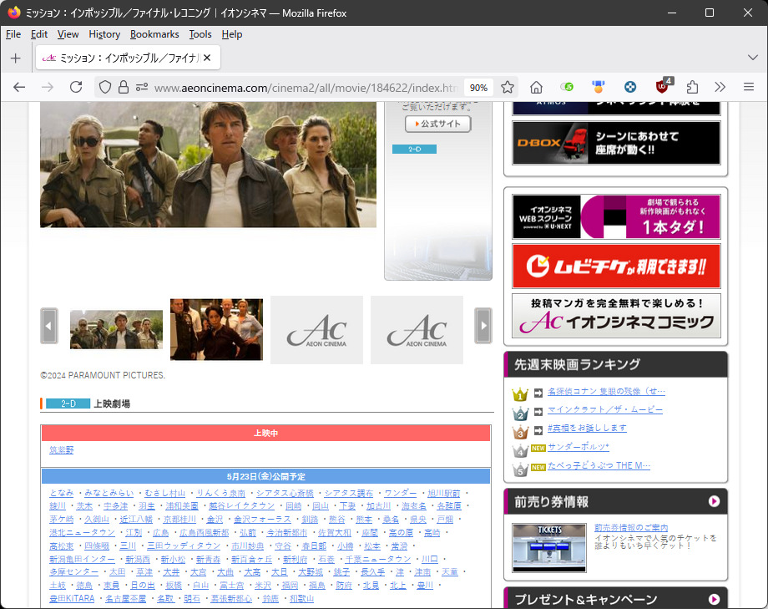
Task: Expand more toolbar tools chevron
Action: pos(720,87)
